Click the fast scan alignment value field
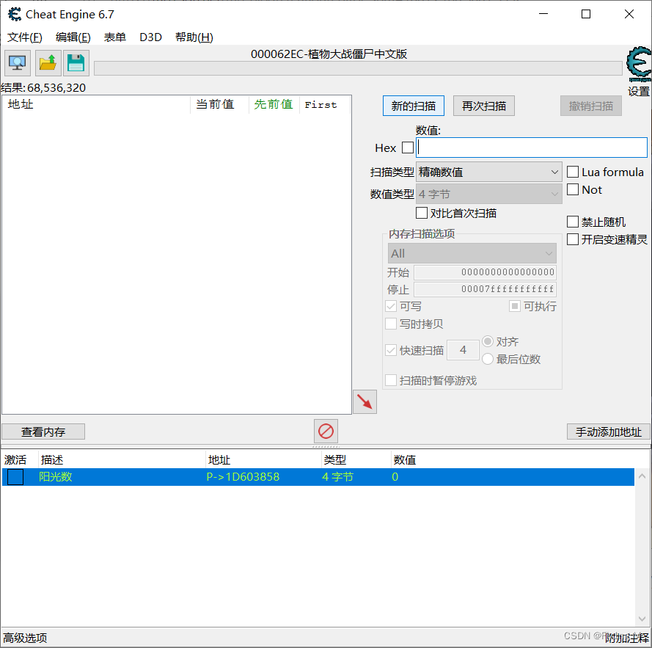 (463, 350)
